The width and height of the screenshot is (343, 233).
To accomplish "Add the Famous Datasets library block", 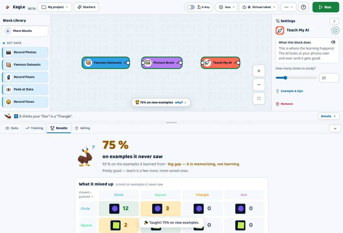I will 25,65.
